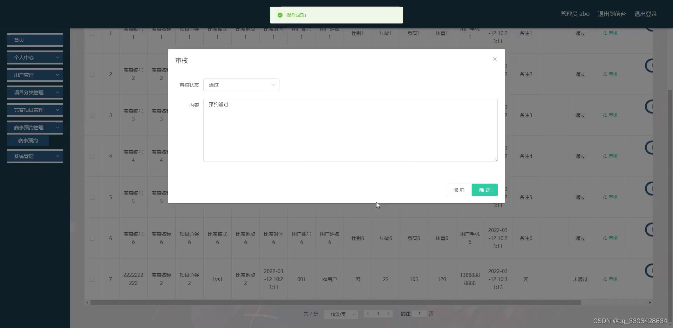Click the 备注6 cell
The image size is (673, 328).
click(x=526, y=238)
